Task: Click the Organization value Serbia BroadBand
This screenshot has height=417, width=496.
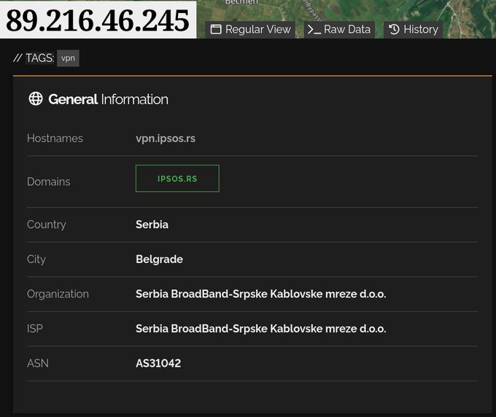Action: pyautogui.click(x=261, y=294)
